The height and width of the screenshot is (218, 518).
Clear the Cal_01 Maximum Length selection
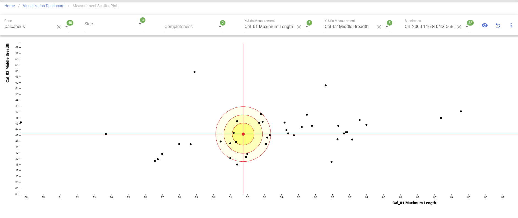(x=299, y=27)
